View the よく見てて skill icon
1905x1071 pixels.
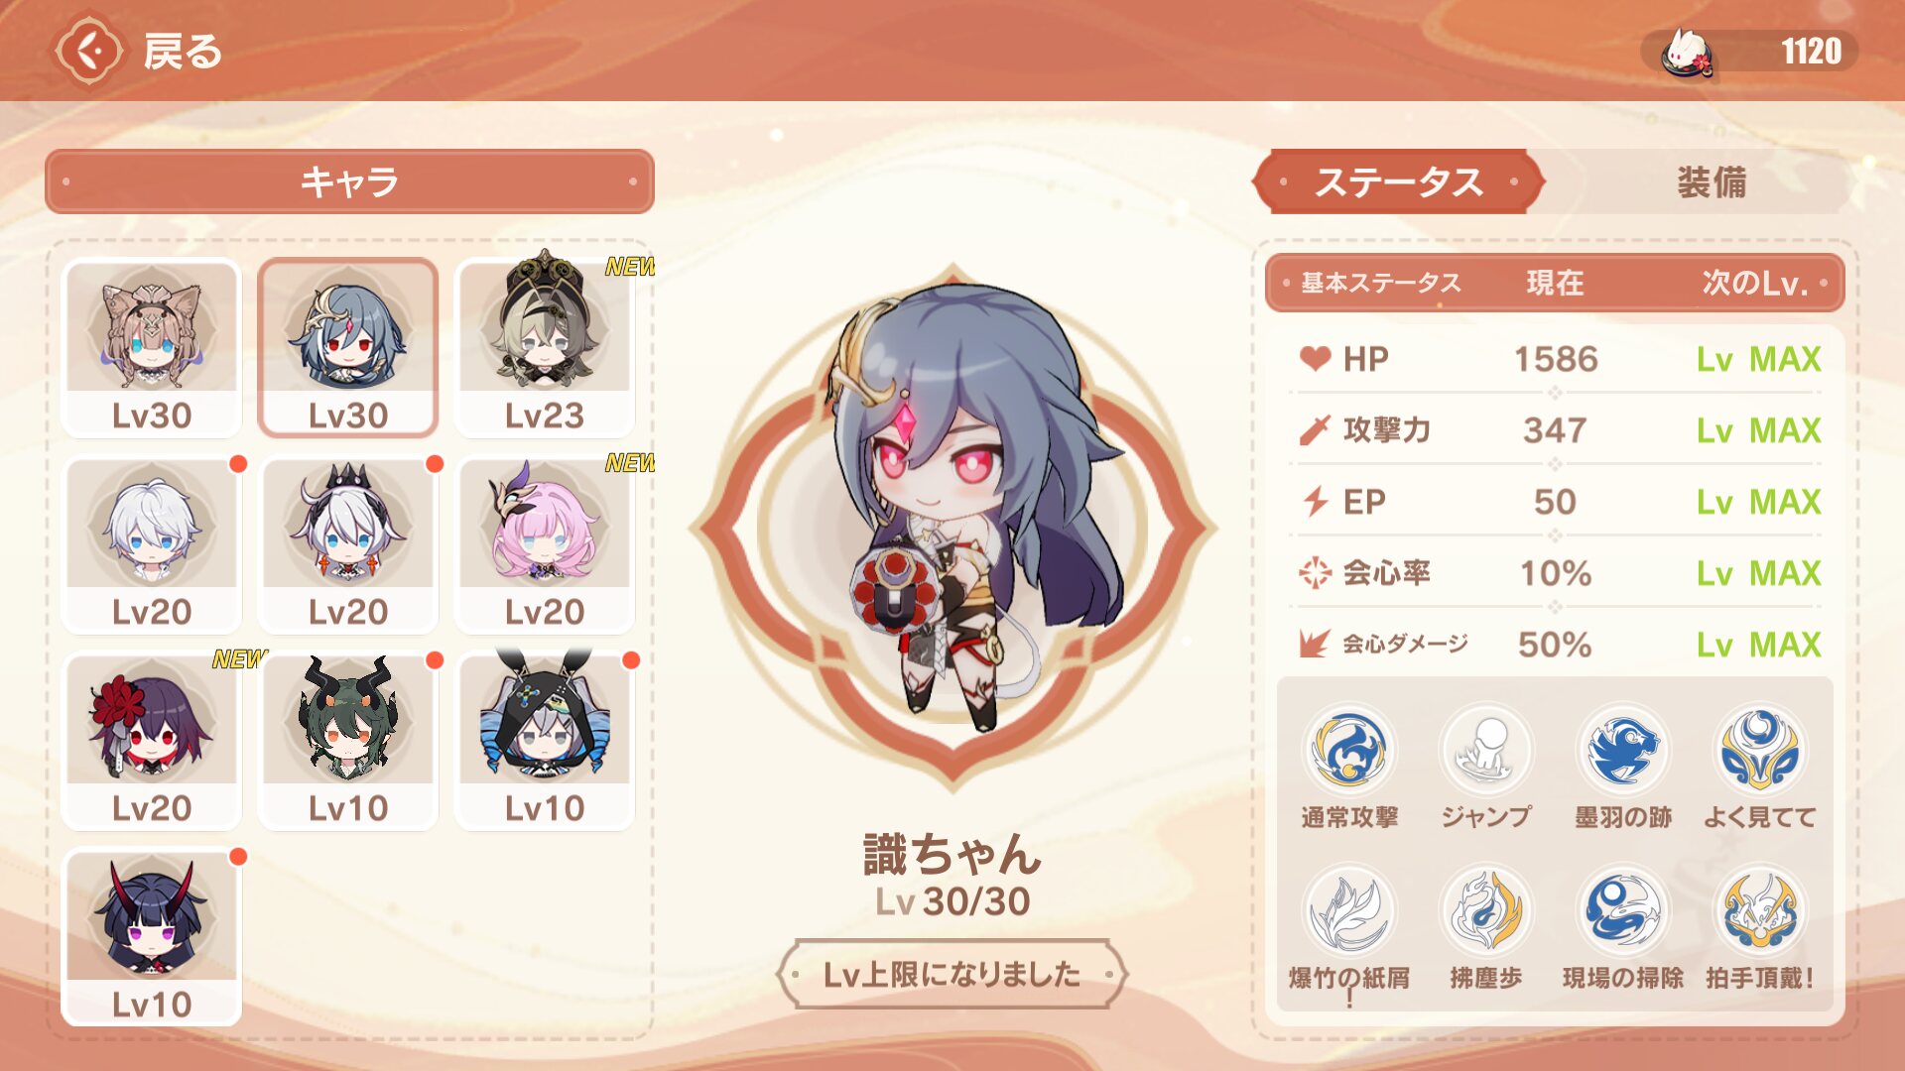pyautogui.click(x=1759, y=750)
